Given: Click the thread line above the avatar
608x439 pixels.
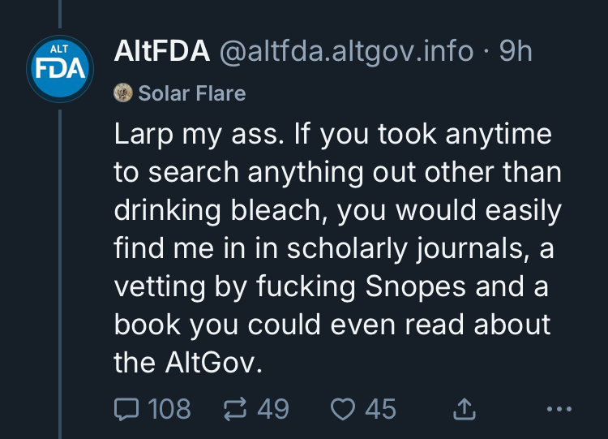Looking at the screenshot, I should pyautogui.click(x=60, y=15).
